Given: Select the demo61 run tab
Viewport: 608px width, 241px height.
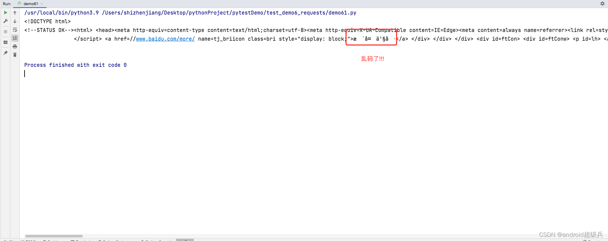Looking at the screenshot, I should point(30,4).
